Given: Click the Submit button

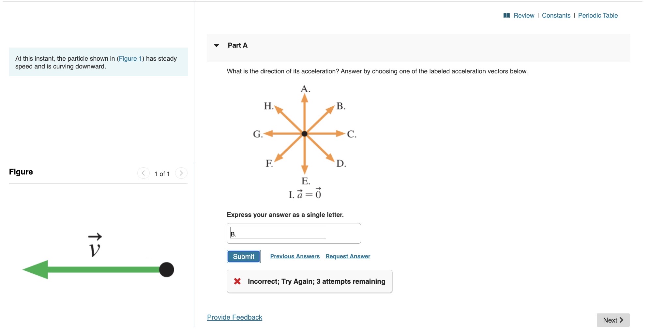Looking at the screenshot, I should coord(243,256).
